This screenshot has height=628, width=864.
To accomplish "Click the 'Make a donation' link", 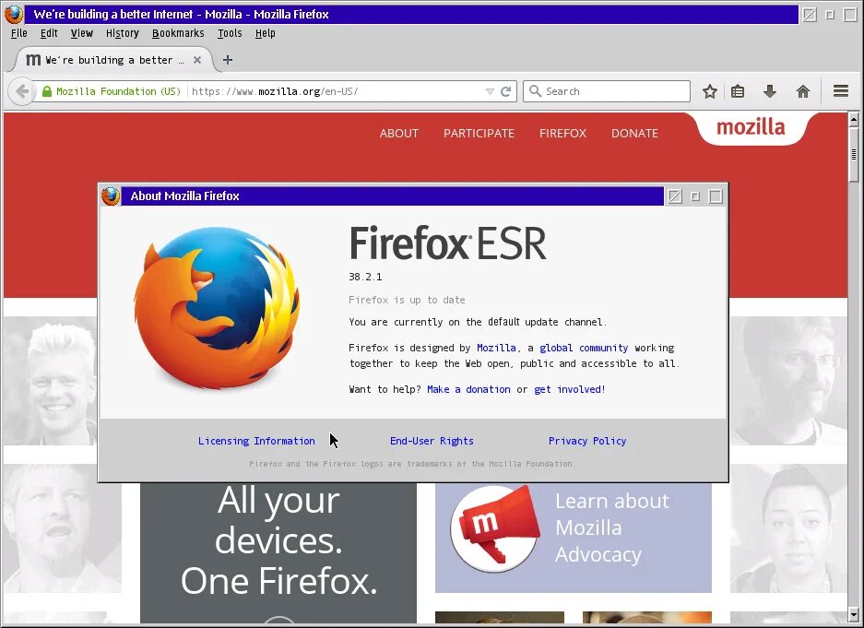I will coord(468,389).
